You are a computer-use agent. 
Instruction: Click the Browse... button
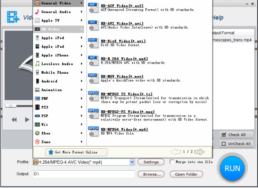point(151,174)
